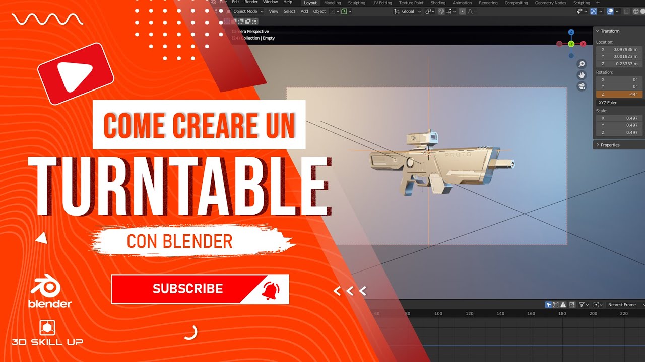Open the timeline proportional editing dropdown
Image resolution: width=645 pixels, height=362 pixels.
[x=598, y=305]
